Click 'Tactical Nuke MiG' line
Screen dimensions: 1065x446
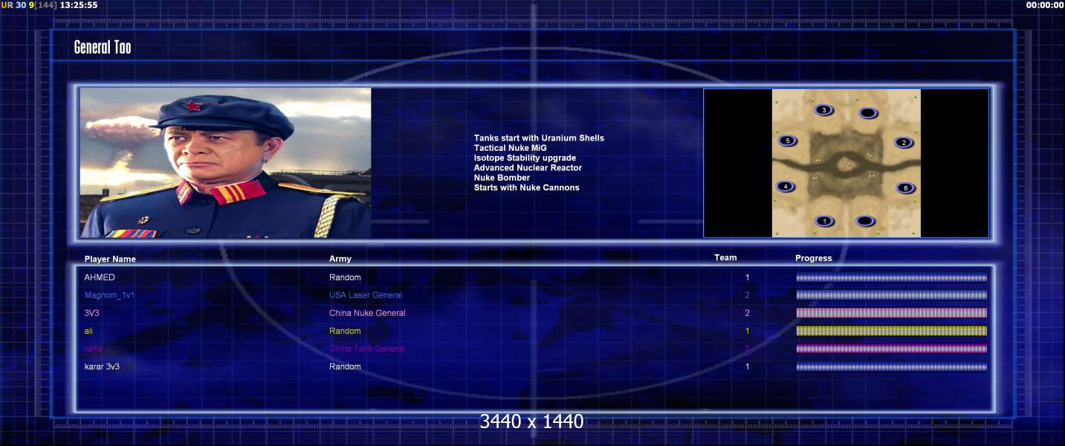(x=510, y=148)
